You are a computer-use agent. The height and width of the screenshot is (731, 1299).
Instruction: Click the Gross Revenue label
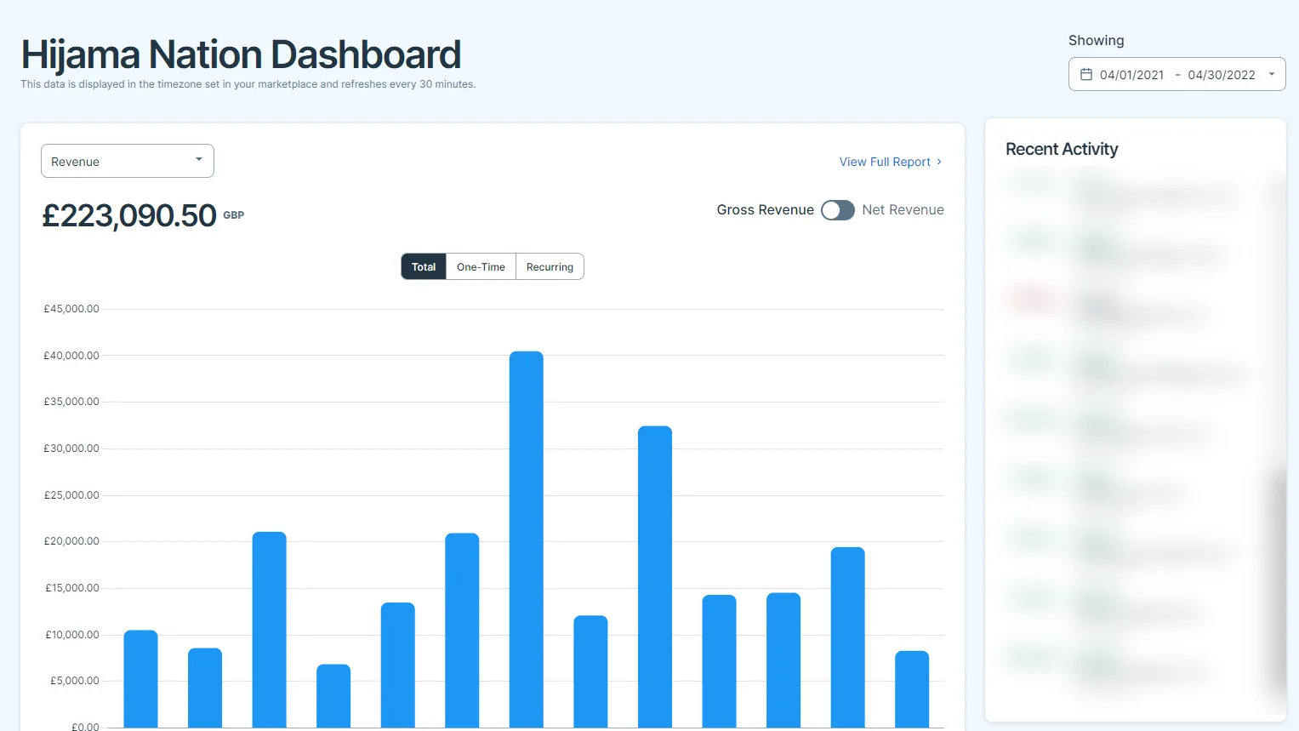coord(765,210)
